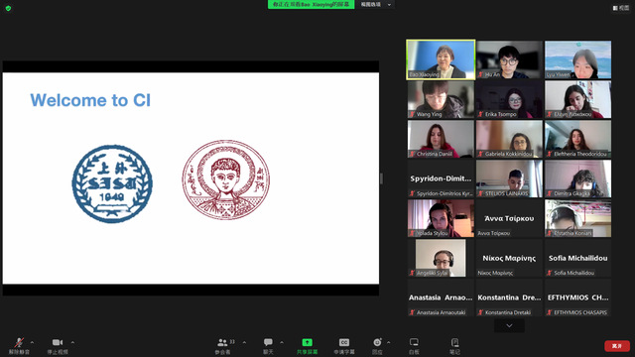Click the CC captions icon
Viewport: 635px width, 357px height.
tap(344, 342)
